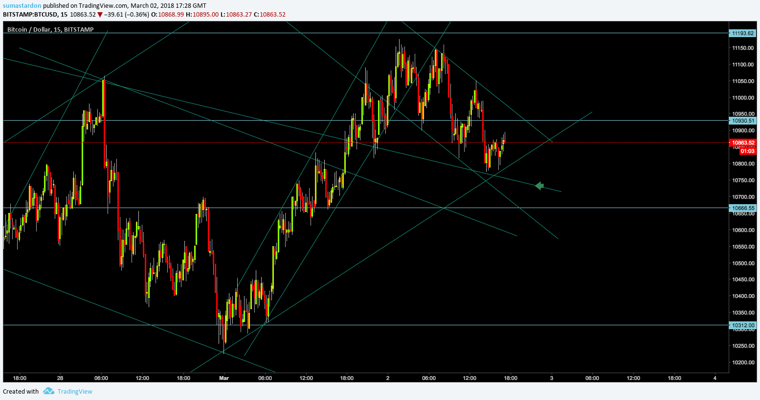Click the close value C:10863.52
Image resolution: width=760 pixels, height=400 pixels.
269,15
